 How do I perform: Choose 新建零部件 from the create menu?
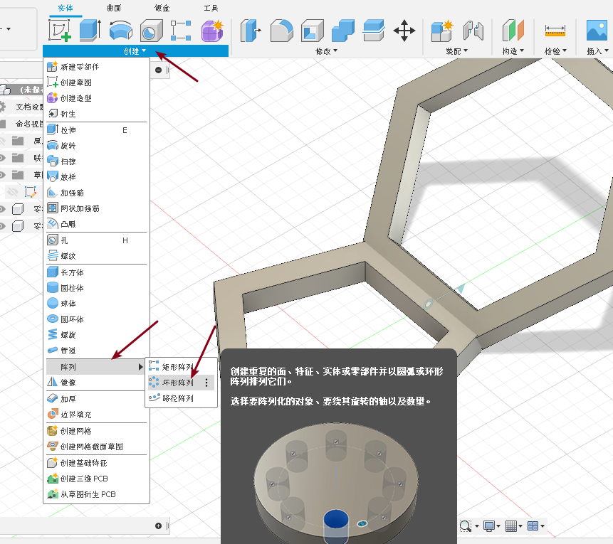[97, 67]
